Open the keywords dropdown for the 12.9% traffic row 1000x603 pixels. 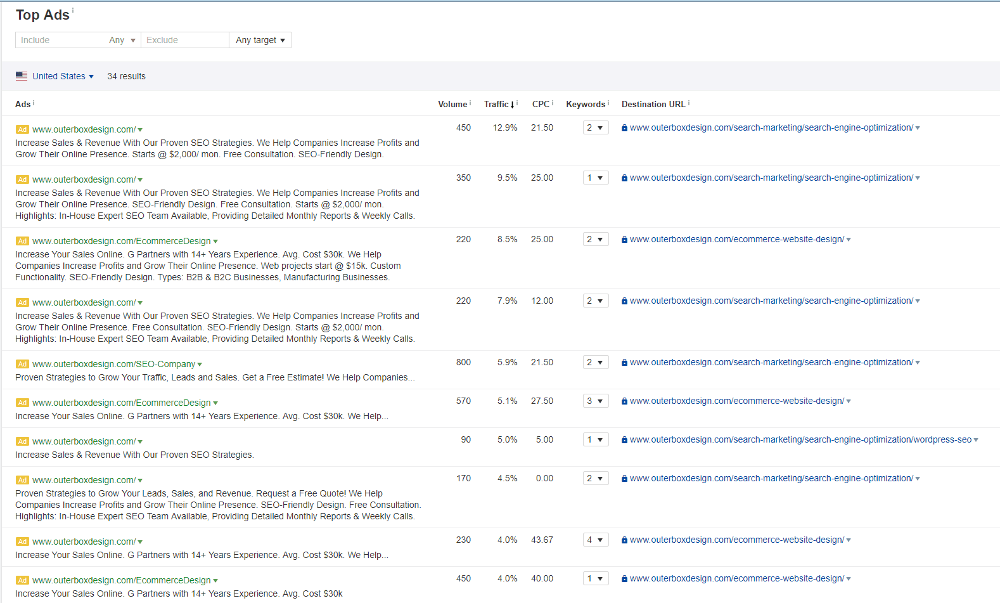click(596, 127)
